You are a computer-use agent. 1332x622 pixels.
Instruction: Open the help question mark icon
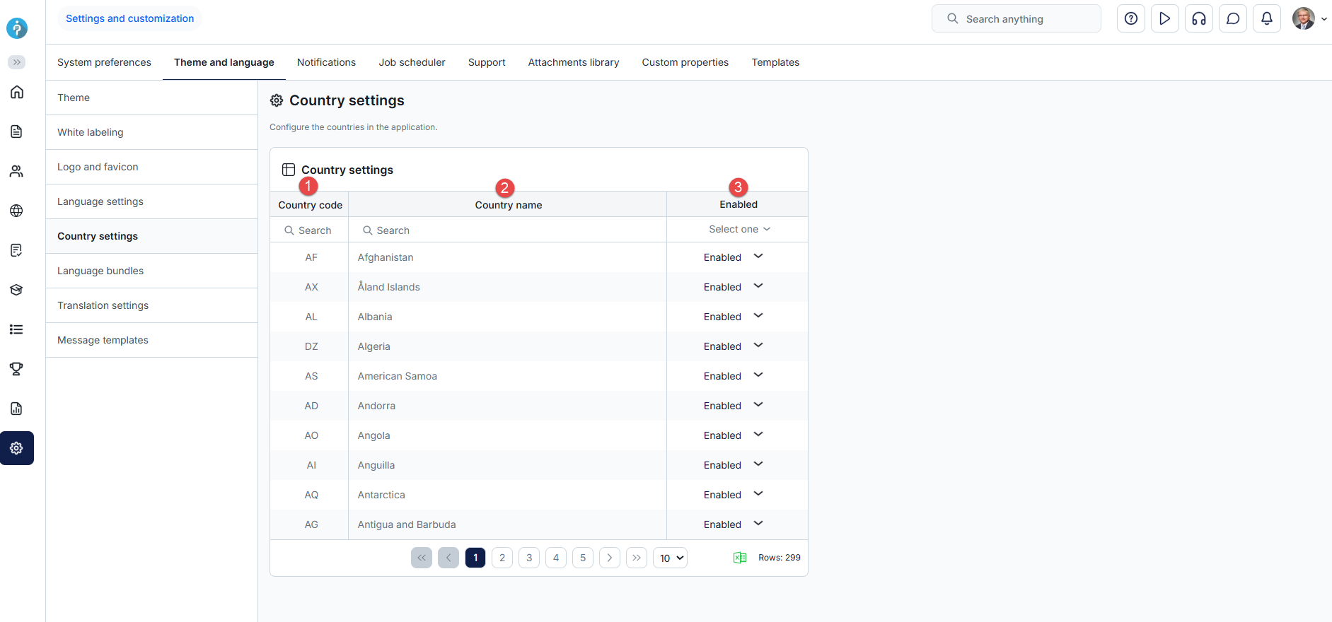tap(1131, 19)
